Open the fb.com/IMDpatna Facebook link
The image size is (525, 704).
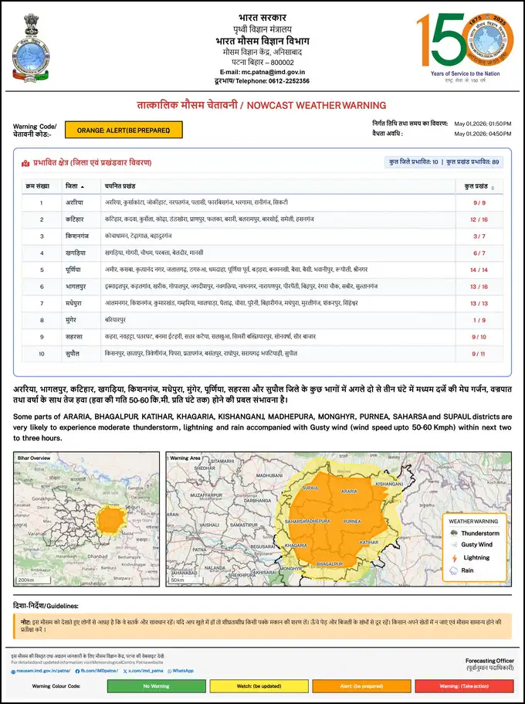click(97, 671)
